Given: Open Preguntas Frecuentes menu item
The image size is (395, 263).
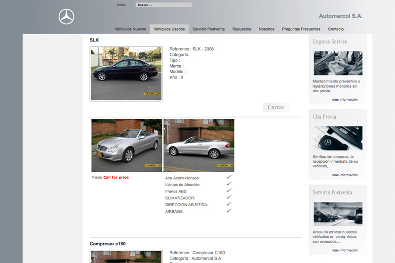Looking at the screenshot, I should [301, 29].
